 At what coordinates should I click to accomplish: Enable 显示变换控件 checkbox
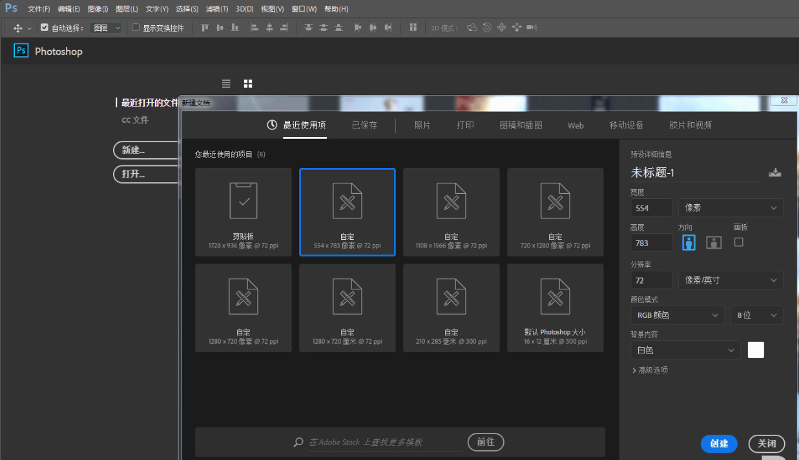click(x=136, y=28)
